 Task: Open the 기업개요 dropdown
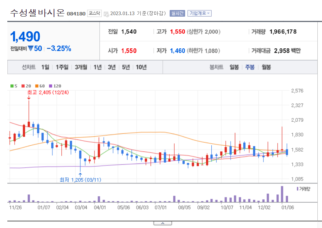[x=199, y=14]
